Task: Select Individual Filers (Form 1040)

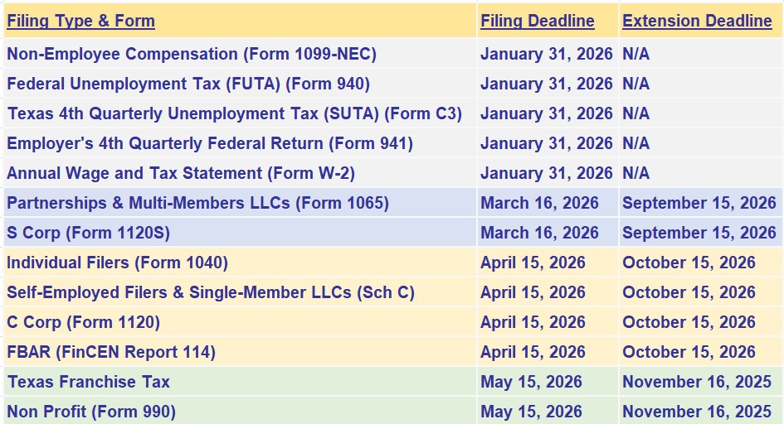Action: click(117, 263)
